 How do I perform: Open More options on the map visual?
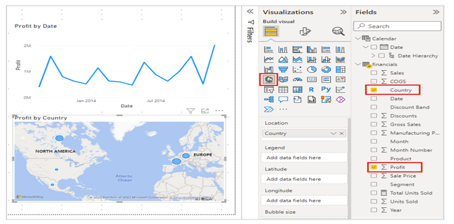coord(219,111)
